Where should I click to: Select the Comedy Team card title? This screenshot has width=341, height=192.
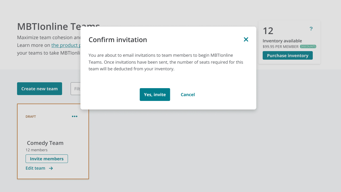[x=45, y=143]
